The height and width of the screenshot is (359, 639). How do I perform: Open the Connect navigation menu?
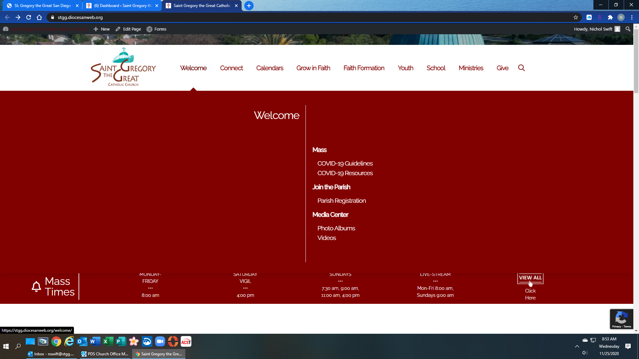click(231, 68)
